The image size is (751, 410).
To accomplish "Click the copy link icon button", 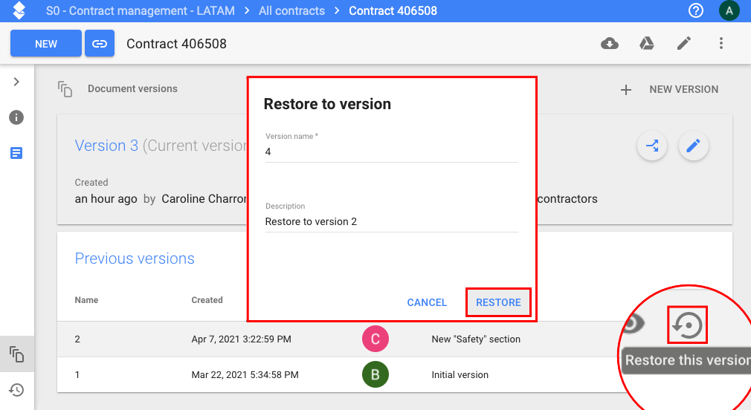I will pos(100,44).
